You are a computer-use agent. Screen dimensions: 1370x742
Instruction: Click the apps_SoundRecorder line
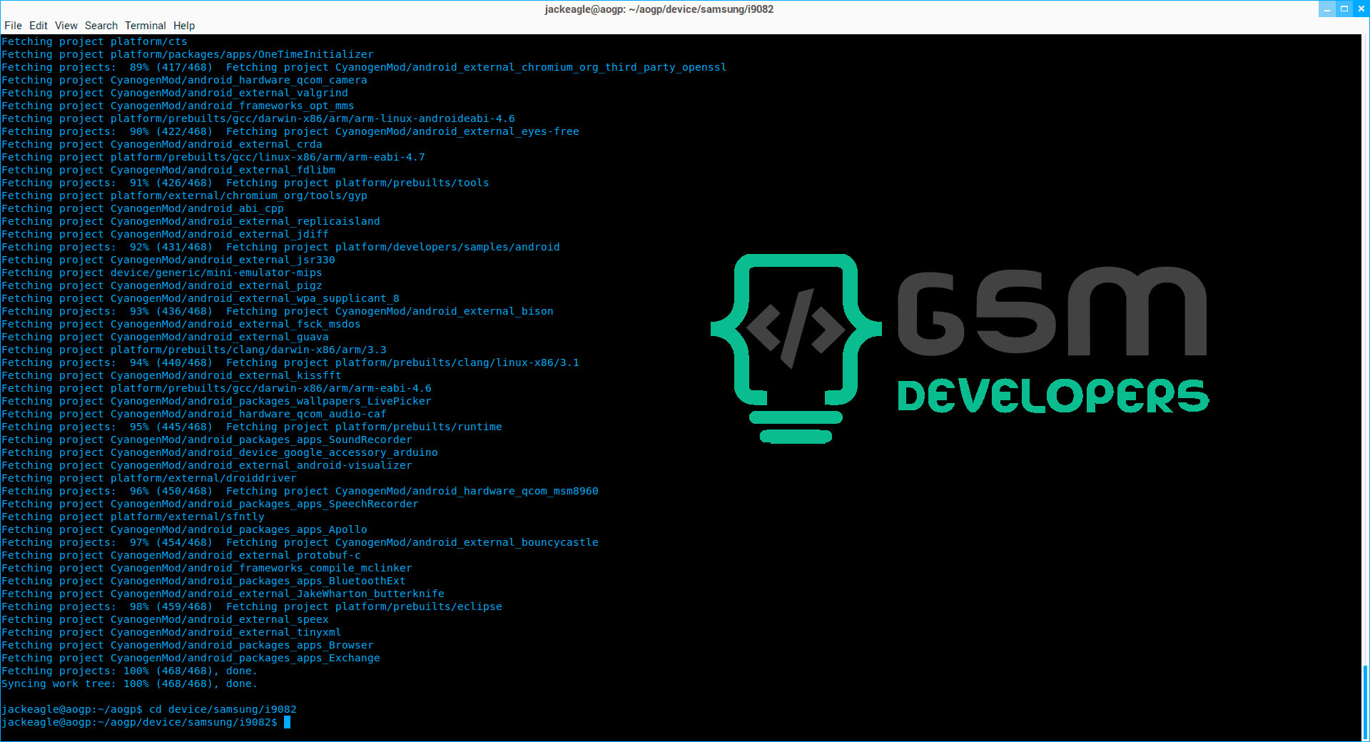coord(207,440)
